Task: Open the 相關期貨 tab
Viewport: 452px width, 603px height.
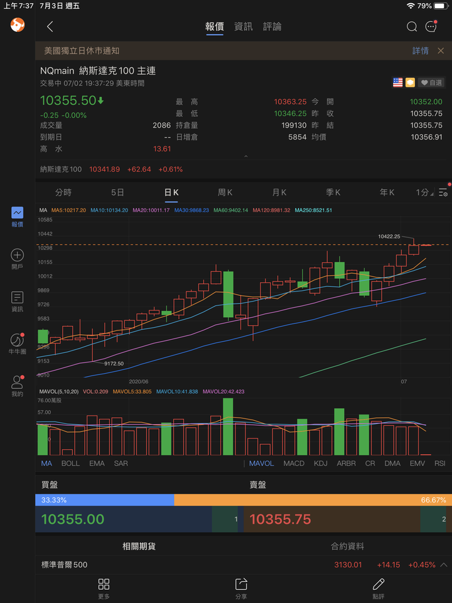Action: tap(139, 546)
